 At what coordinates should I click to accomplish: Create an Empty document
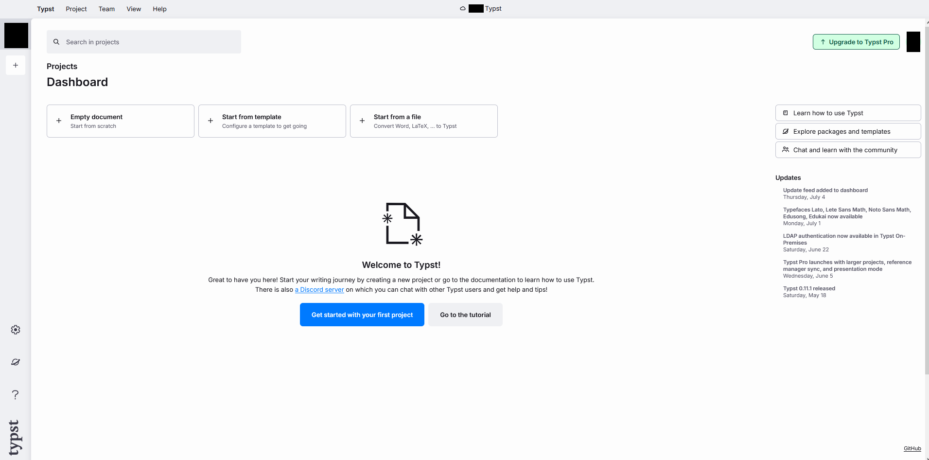click(x=121, y=121)
